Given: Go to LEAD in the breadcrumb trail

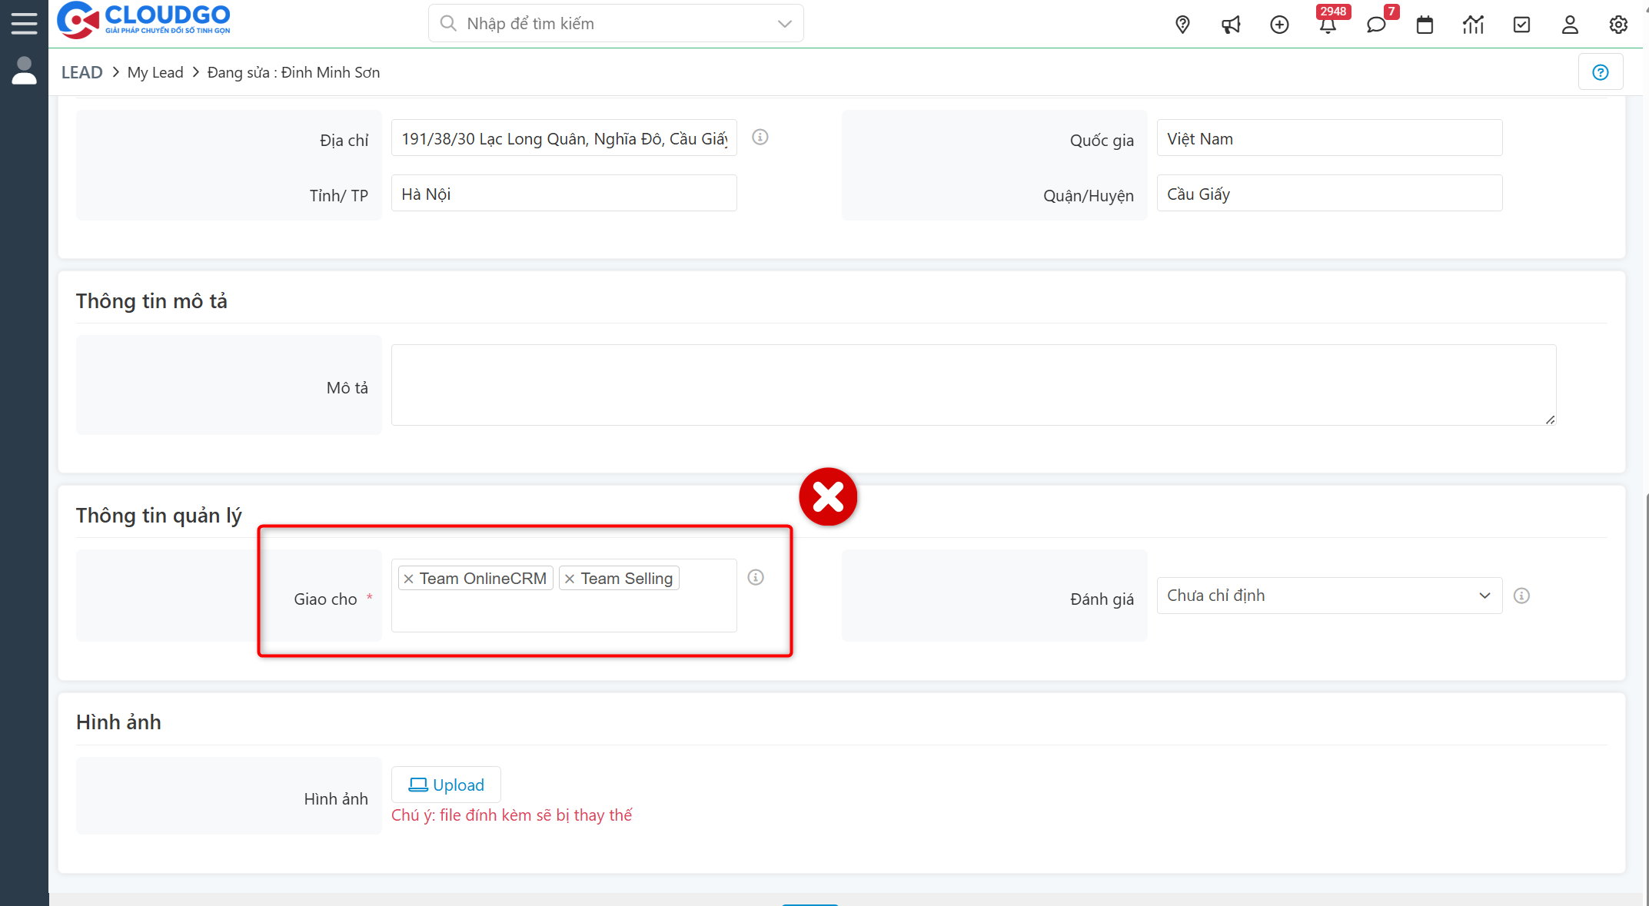Looking at the screenshot, I should pos(81,71).
